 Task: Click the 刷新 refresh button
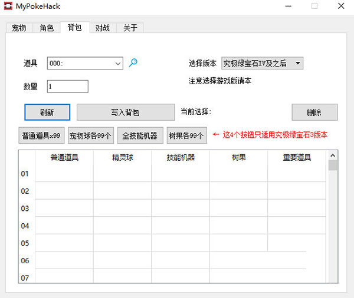47,112
